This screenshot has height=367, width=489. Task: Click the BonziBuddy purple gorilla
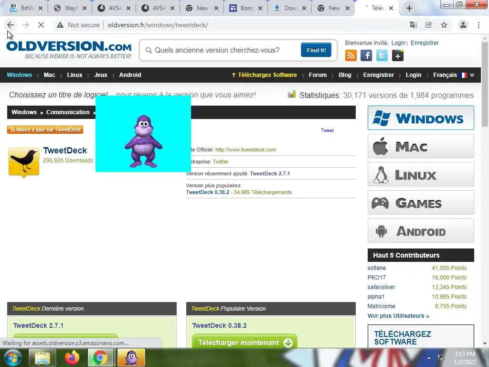(143, 141)
